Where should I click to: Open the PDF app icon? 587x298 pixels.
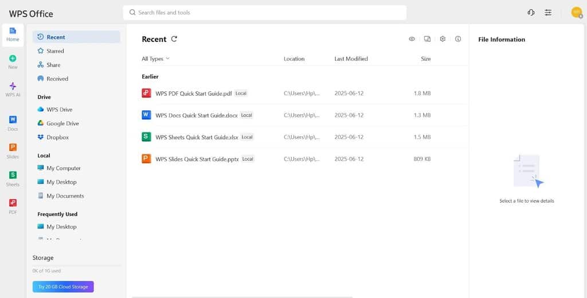tap(13, 207)
